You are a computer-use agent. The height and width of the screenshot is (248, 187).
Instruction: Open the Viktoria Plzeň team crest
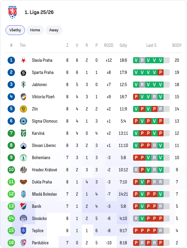tap(23, 97)
